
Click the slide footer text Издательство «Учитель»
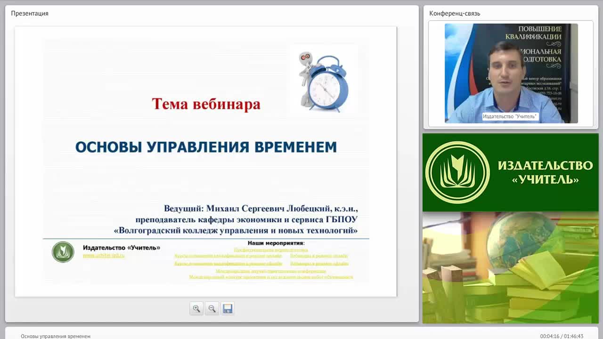coord(122,248)
